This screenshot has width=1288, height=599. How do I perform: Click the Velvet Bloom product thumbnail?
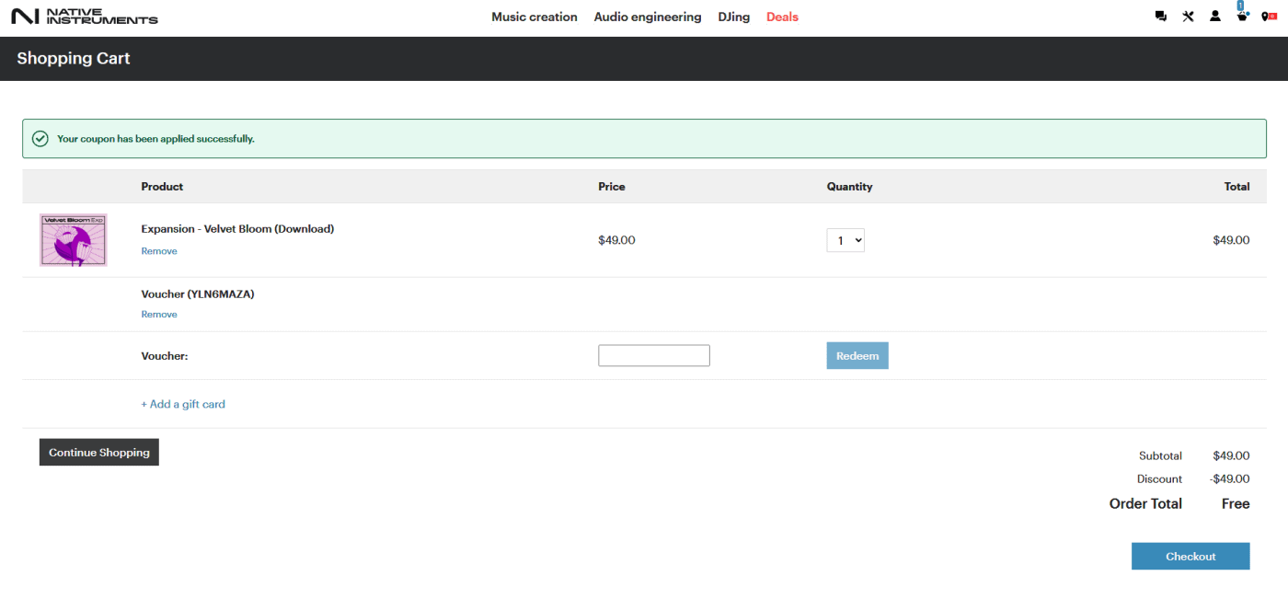[74, 240]
